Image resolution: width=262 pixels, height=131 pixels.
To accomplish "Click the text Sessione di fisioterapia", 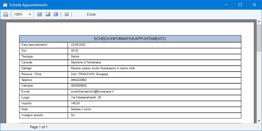I will coord(86,62).
